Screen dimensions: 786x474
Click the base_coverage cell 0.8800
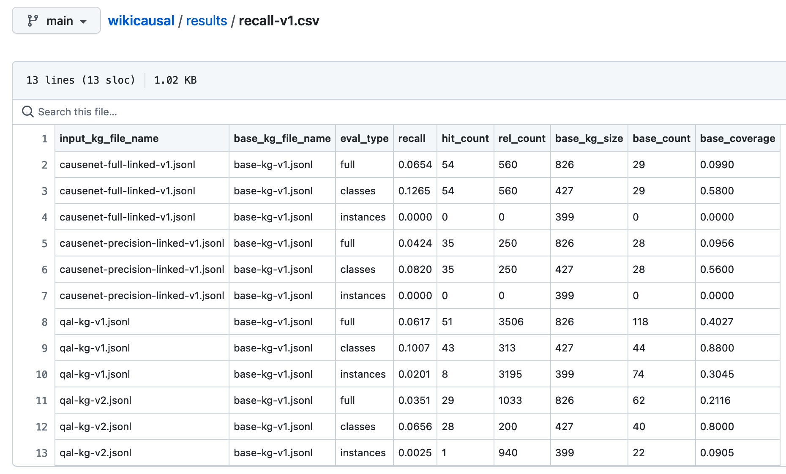pyautogui.click(x=717, y=348)
